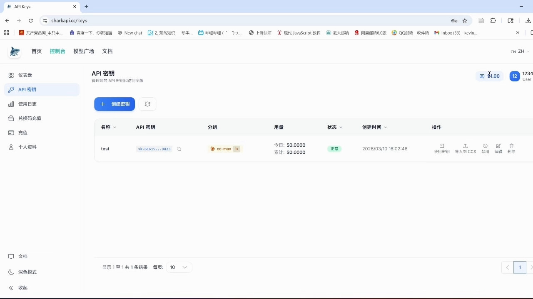Sort the table by 创建时间 column

click(x=375, y=127)
